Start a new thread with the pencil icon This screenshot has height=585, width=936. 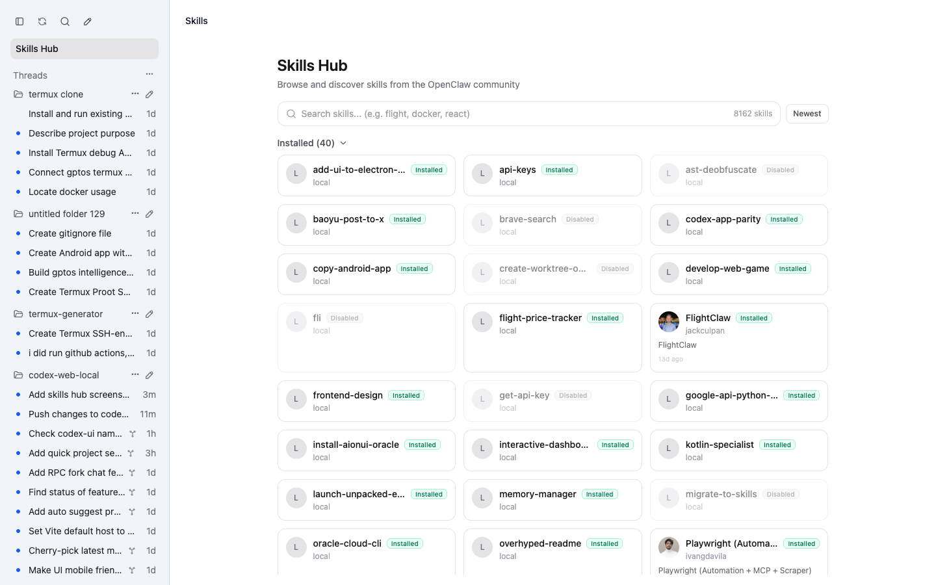coord(88,21)
